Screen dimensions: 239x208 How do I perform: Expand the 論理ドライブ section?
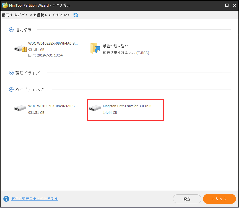(x=11, y=73)
